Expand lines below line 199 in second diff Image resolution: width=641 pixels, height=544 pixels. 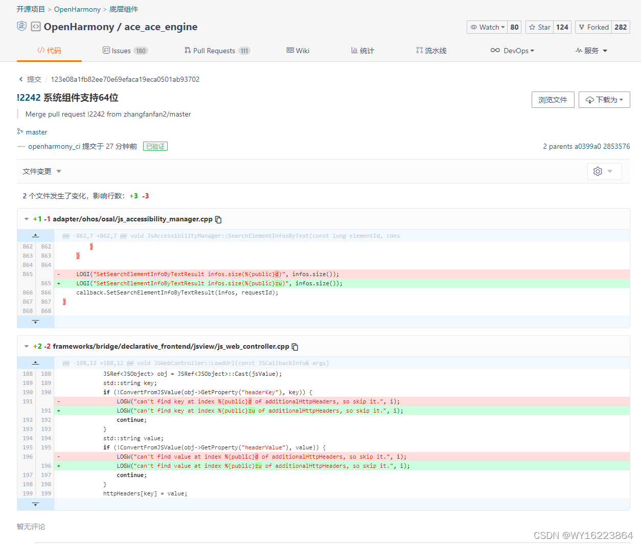pos(35,504)
